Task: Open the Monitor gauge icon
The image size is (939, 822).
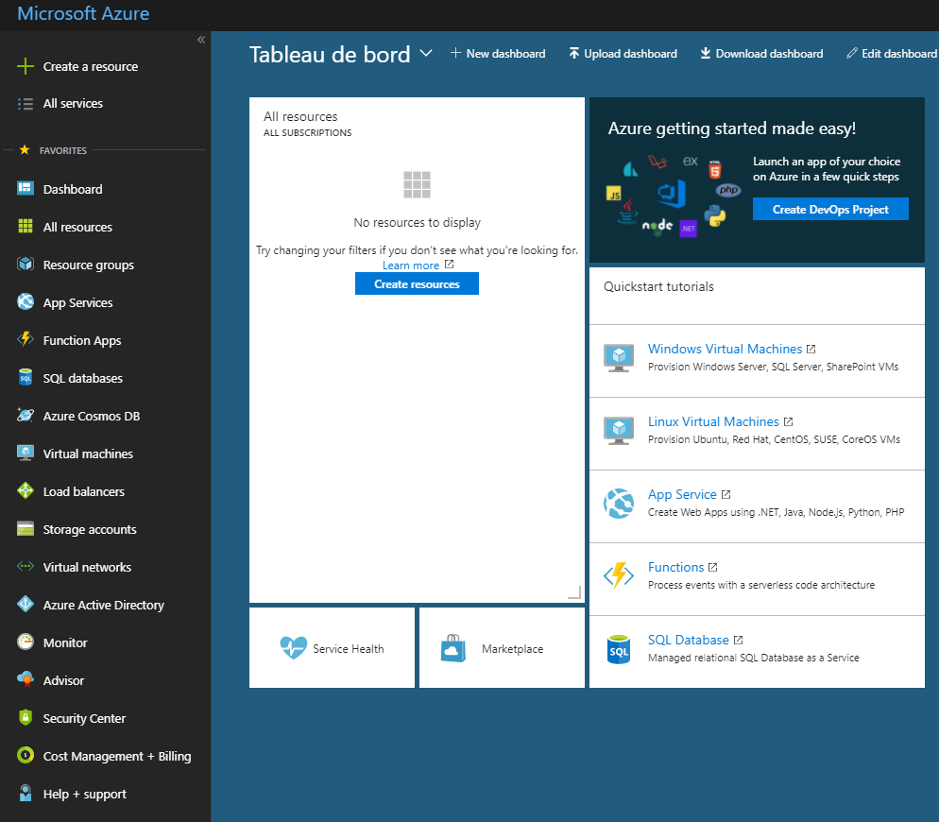Action: point(26,642)
